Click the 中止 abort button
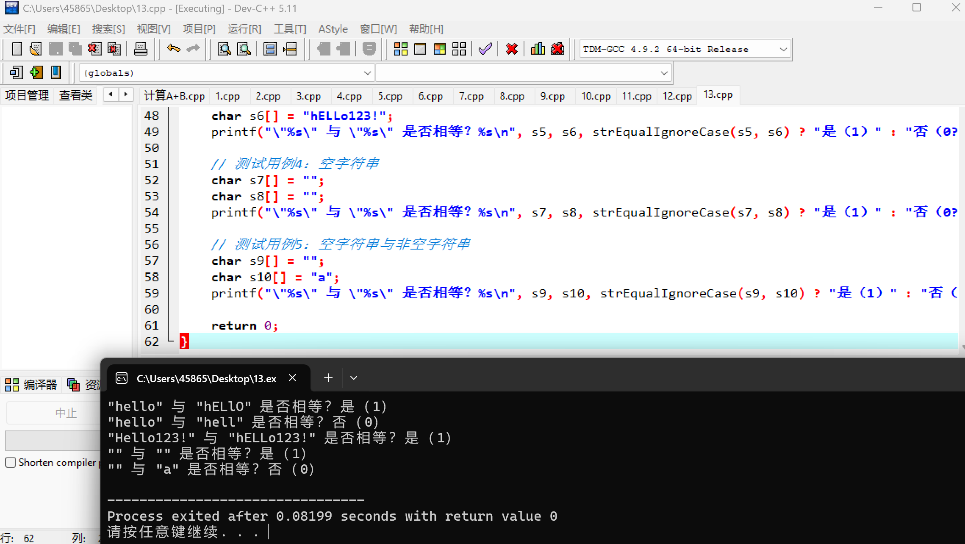 (x=66, y=413)
